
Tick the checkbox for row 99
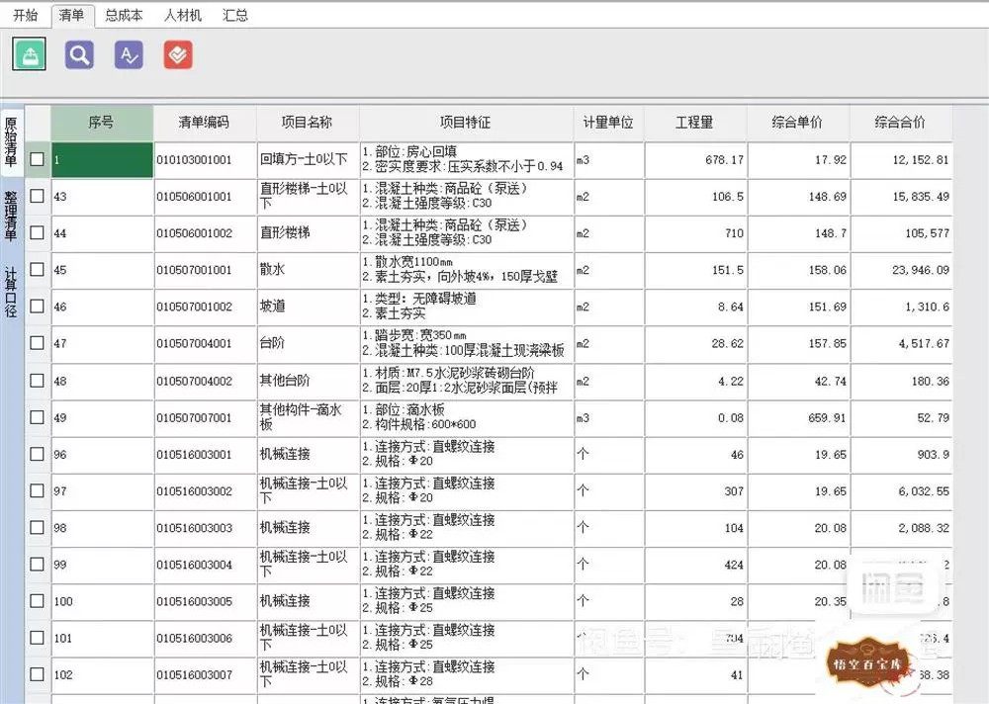(38, 564)
